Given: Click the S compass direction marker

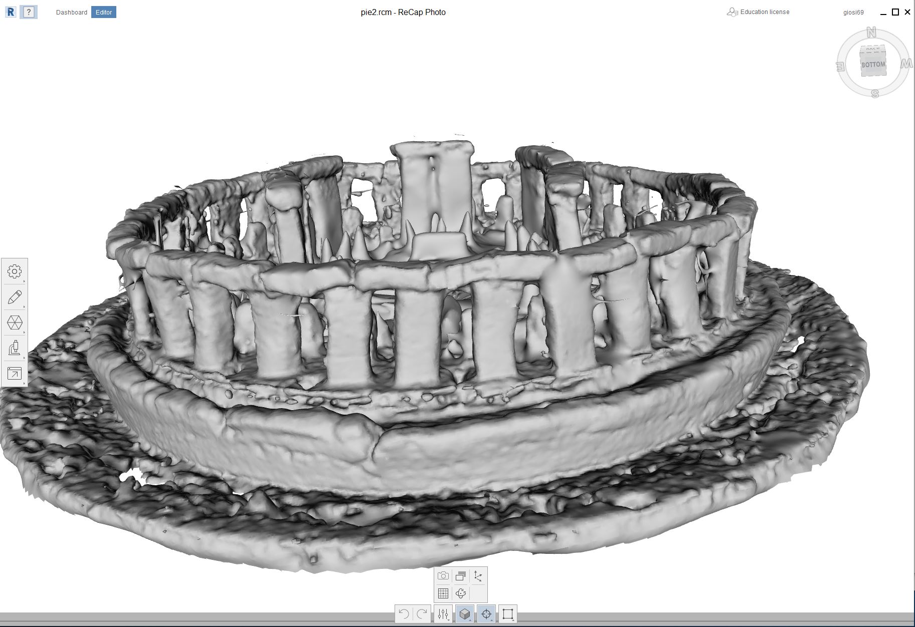Looking at the screenshot, I should click(x=875, y=94).
